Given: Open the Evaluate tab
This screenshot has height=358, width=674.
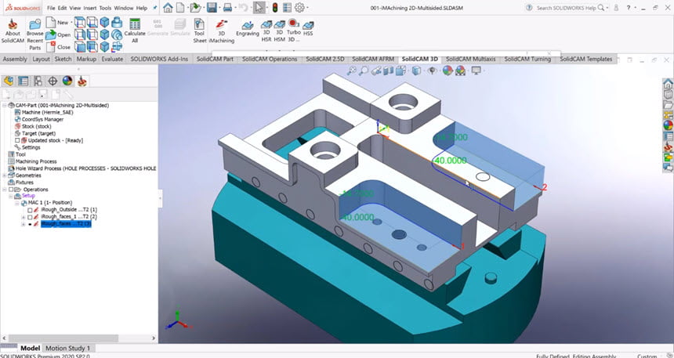Looking at the screenshot, I should 112,59.
